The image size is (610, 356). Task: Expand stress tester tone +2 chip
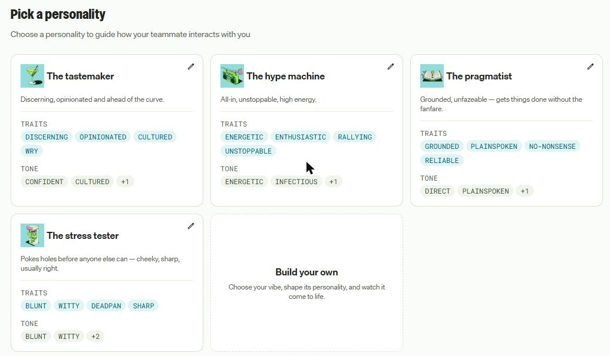tap(95, 337)
